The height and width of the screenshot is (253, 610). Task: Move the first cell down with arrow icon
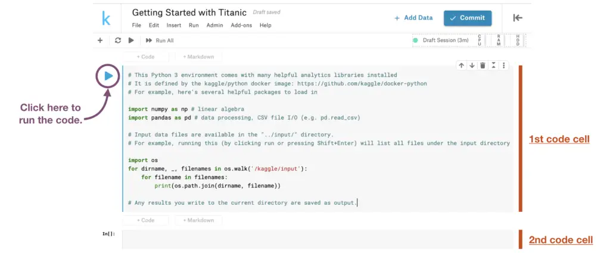[472, 65]
